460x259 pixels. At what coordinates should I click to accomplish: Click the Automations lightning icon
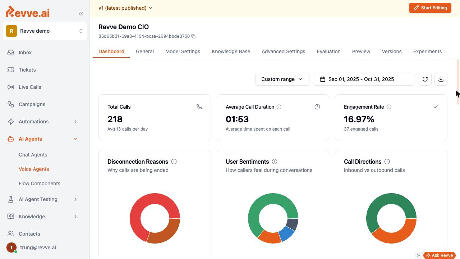(11, 122)
